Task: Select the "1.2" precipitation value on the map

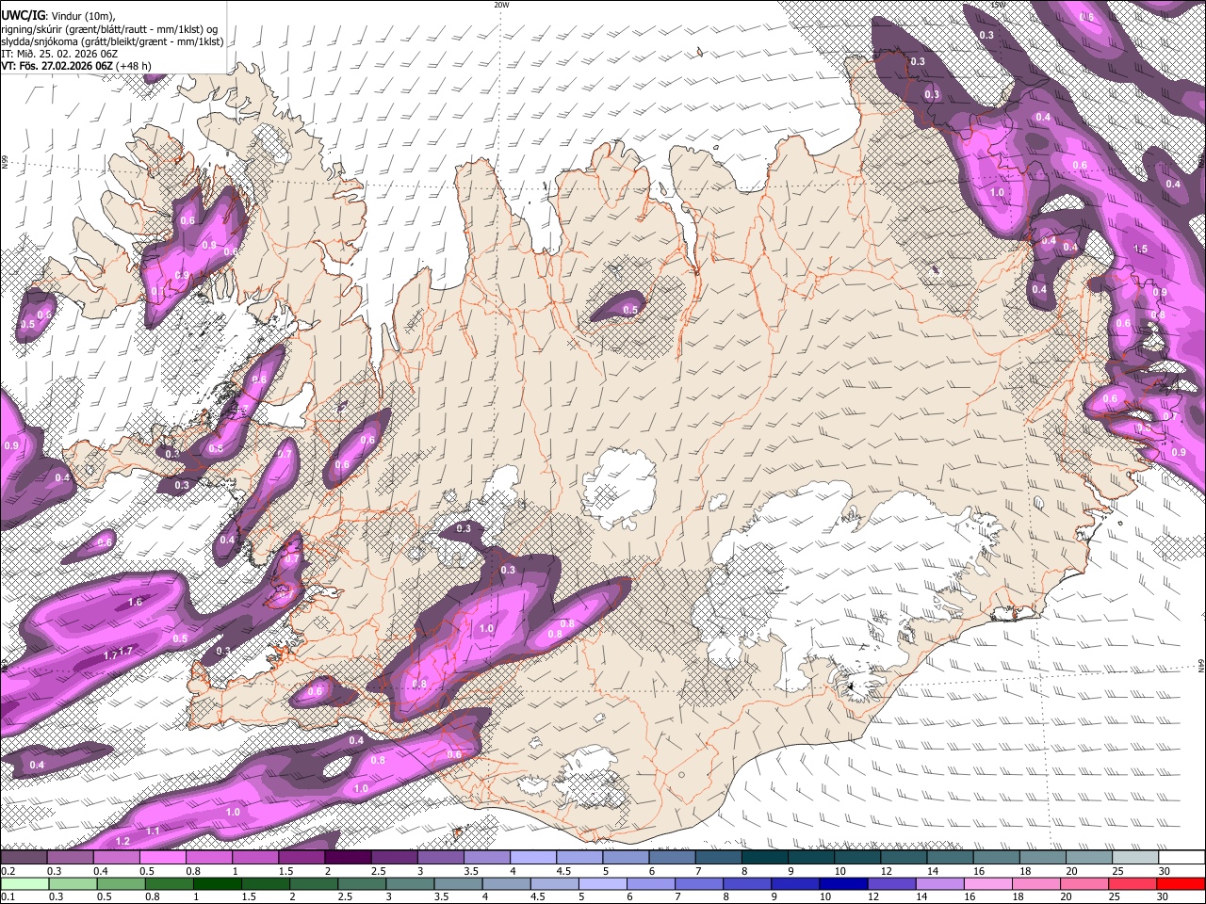Action: coord(122,841)
